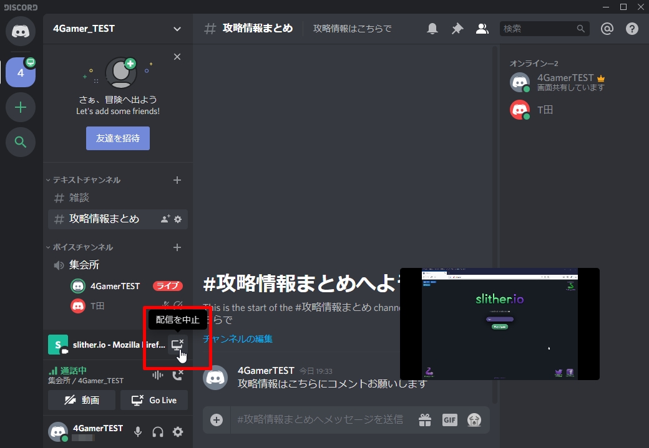Screen dimensions: 649x448
Task: Focus the message input box
Action: [x=320, y=420]
